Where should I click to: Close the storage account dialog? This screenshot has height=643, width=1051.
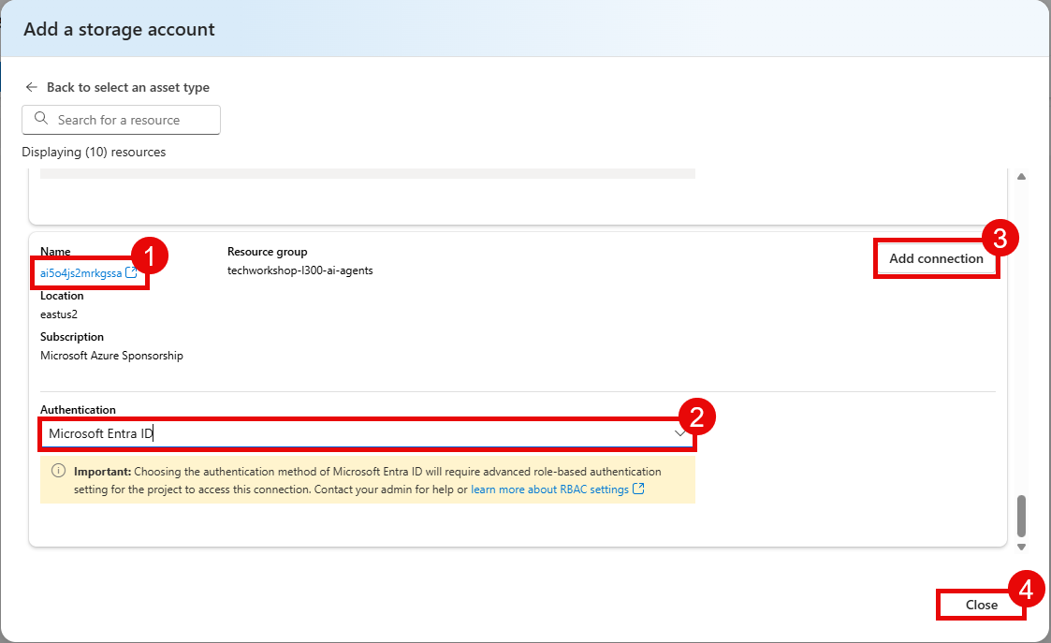click(x=981, y=605)
